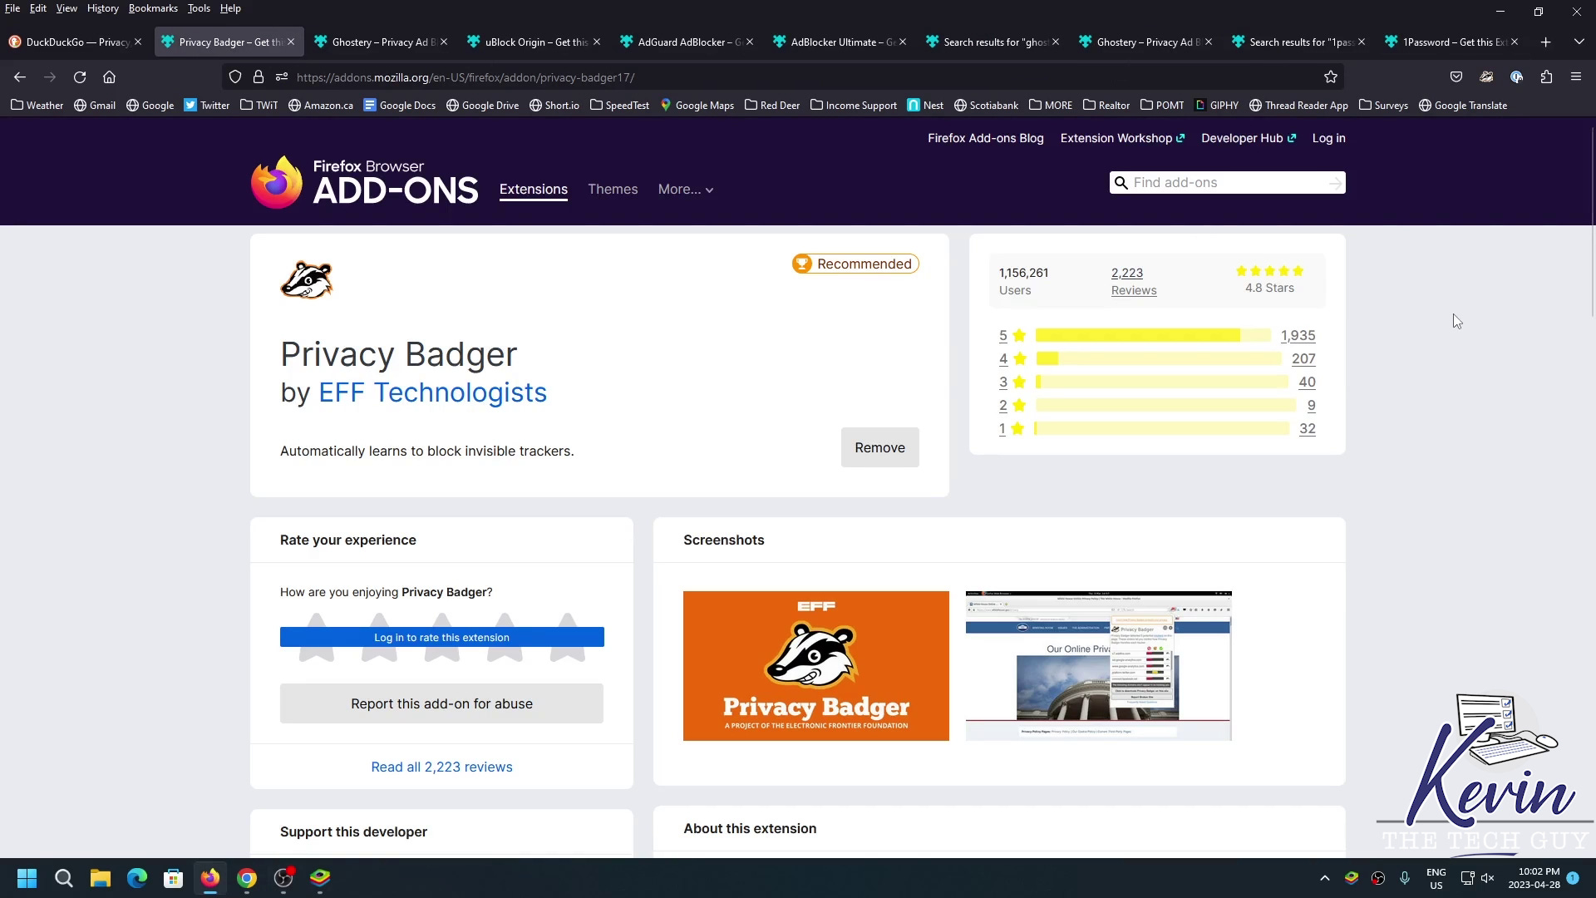
Task: Open the orange Privacy Badger screenshot
Action: tap(815, 665)
